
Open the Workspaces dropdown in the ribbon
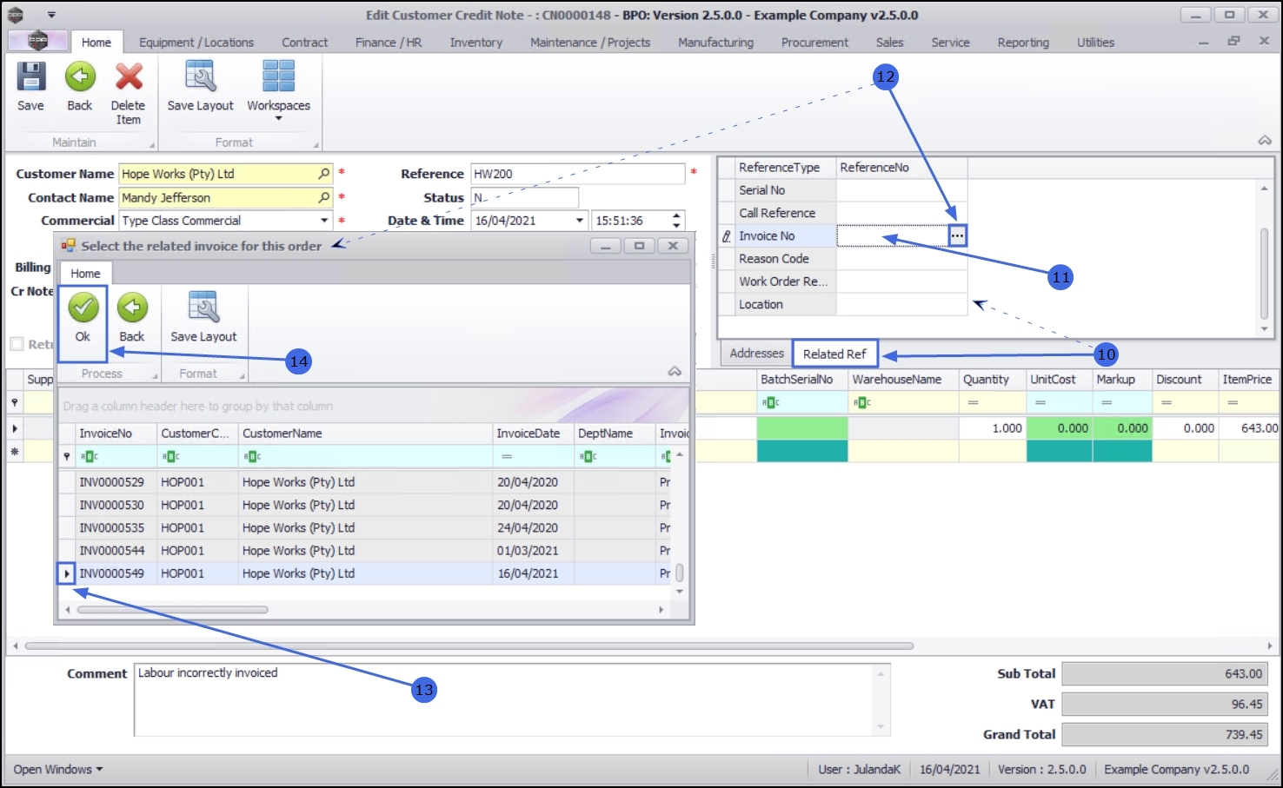pyautogui.click(x=278, y=90)
